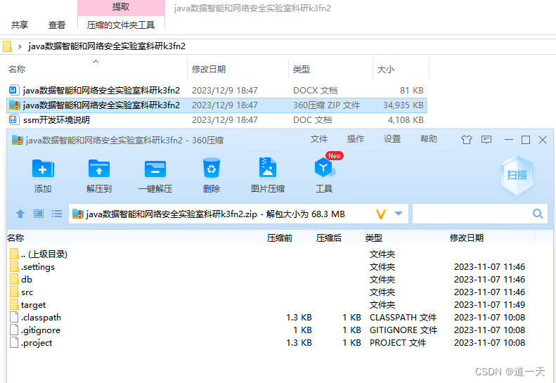Select the 81 KB DOCX file name

(101, 91)
